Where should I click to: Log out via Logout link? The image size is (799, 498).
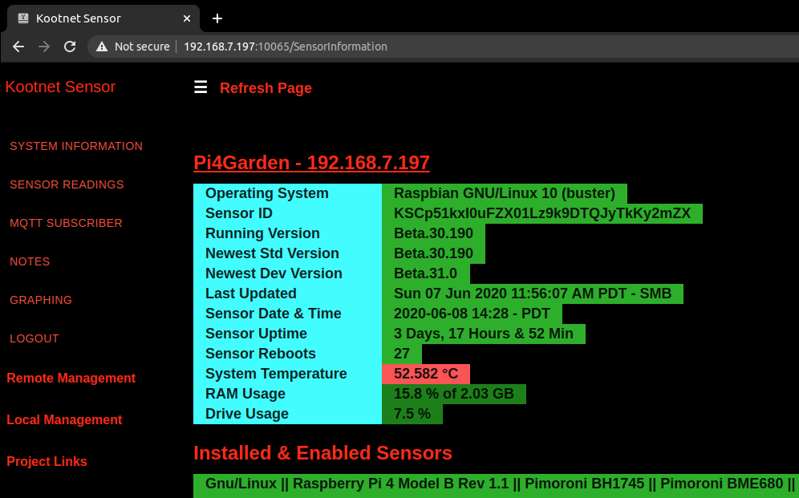click(x=34, y=338)
